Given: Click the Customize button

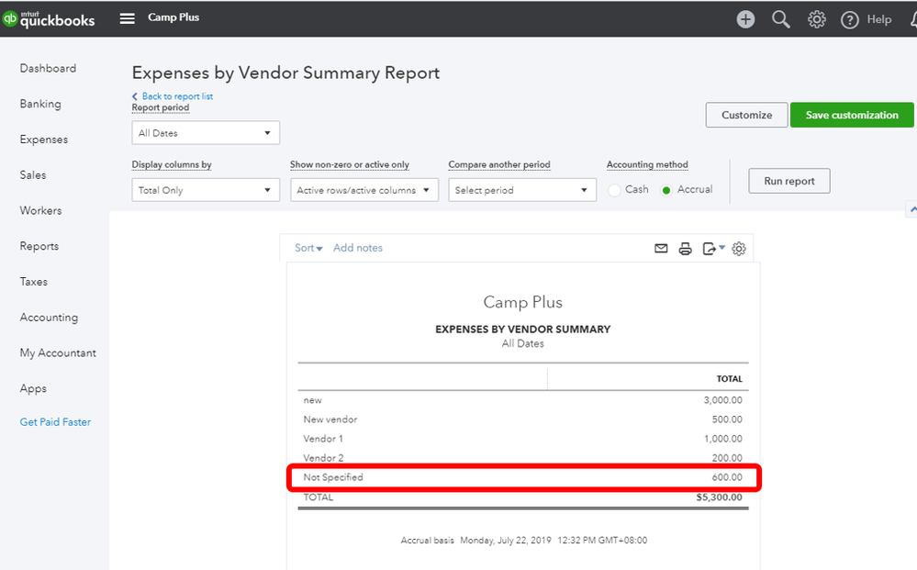Looking at the screenshot, I should pos(746,115).
